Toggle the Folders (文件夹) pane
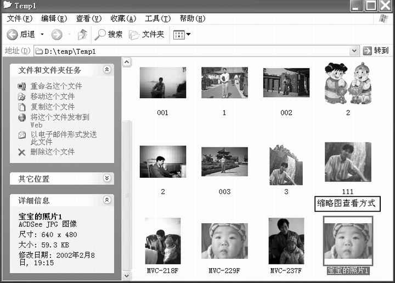 point(146,35)
